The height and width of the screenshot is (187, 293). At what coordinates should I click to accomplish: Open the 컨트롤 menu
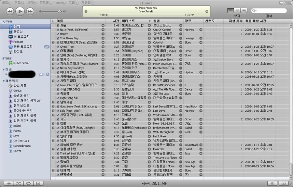click(46, 3)
